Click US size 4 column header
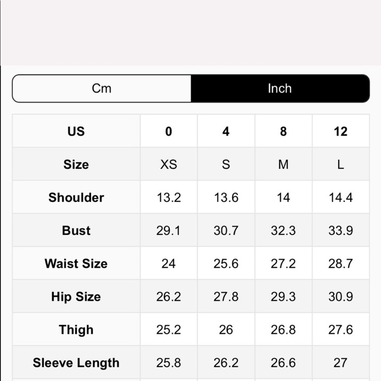This screenshot has height=381, width=381. click(x=226, y=131)
